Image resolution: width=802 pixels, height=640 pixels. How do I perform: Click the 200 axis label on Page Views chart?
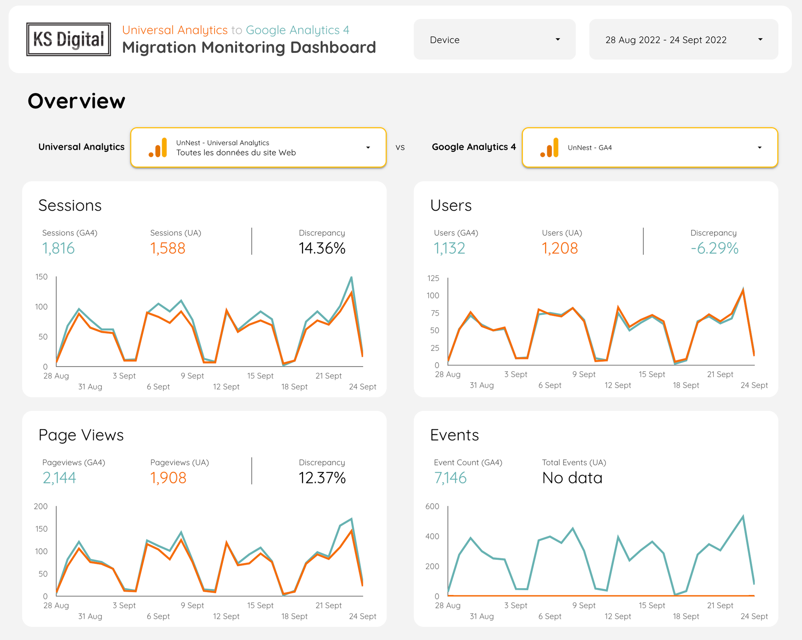pos(41,506)
